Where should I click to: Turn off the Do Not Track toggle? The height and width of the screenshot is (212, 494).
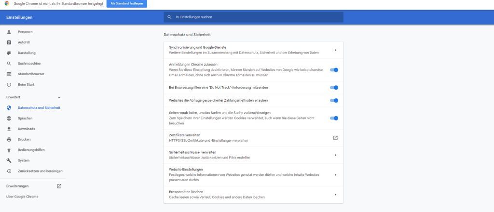point(334,87)
